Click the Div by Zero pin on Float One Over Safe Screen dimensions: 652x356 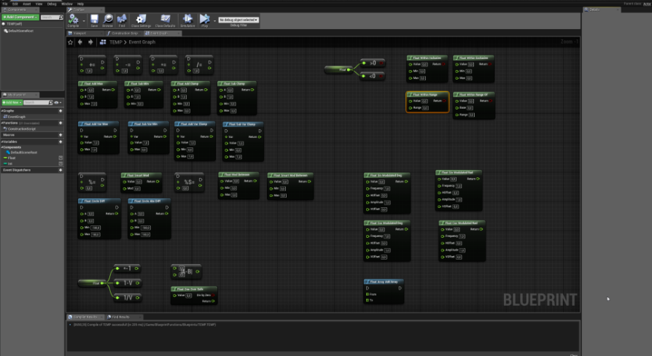pos(213,295)
